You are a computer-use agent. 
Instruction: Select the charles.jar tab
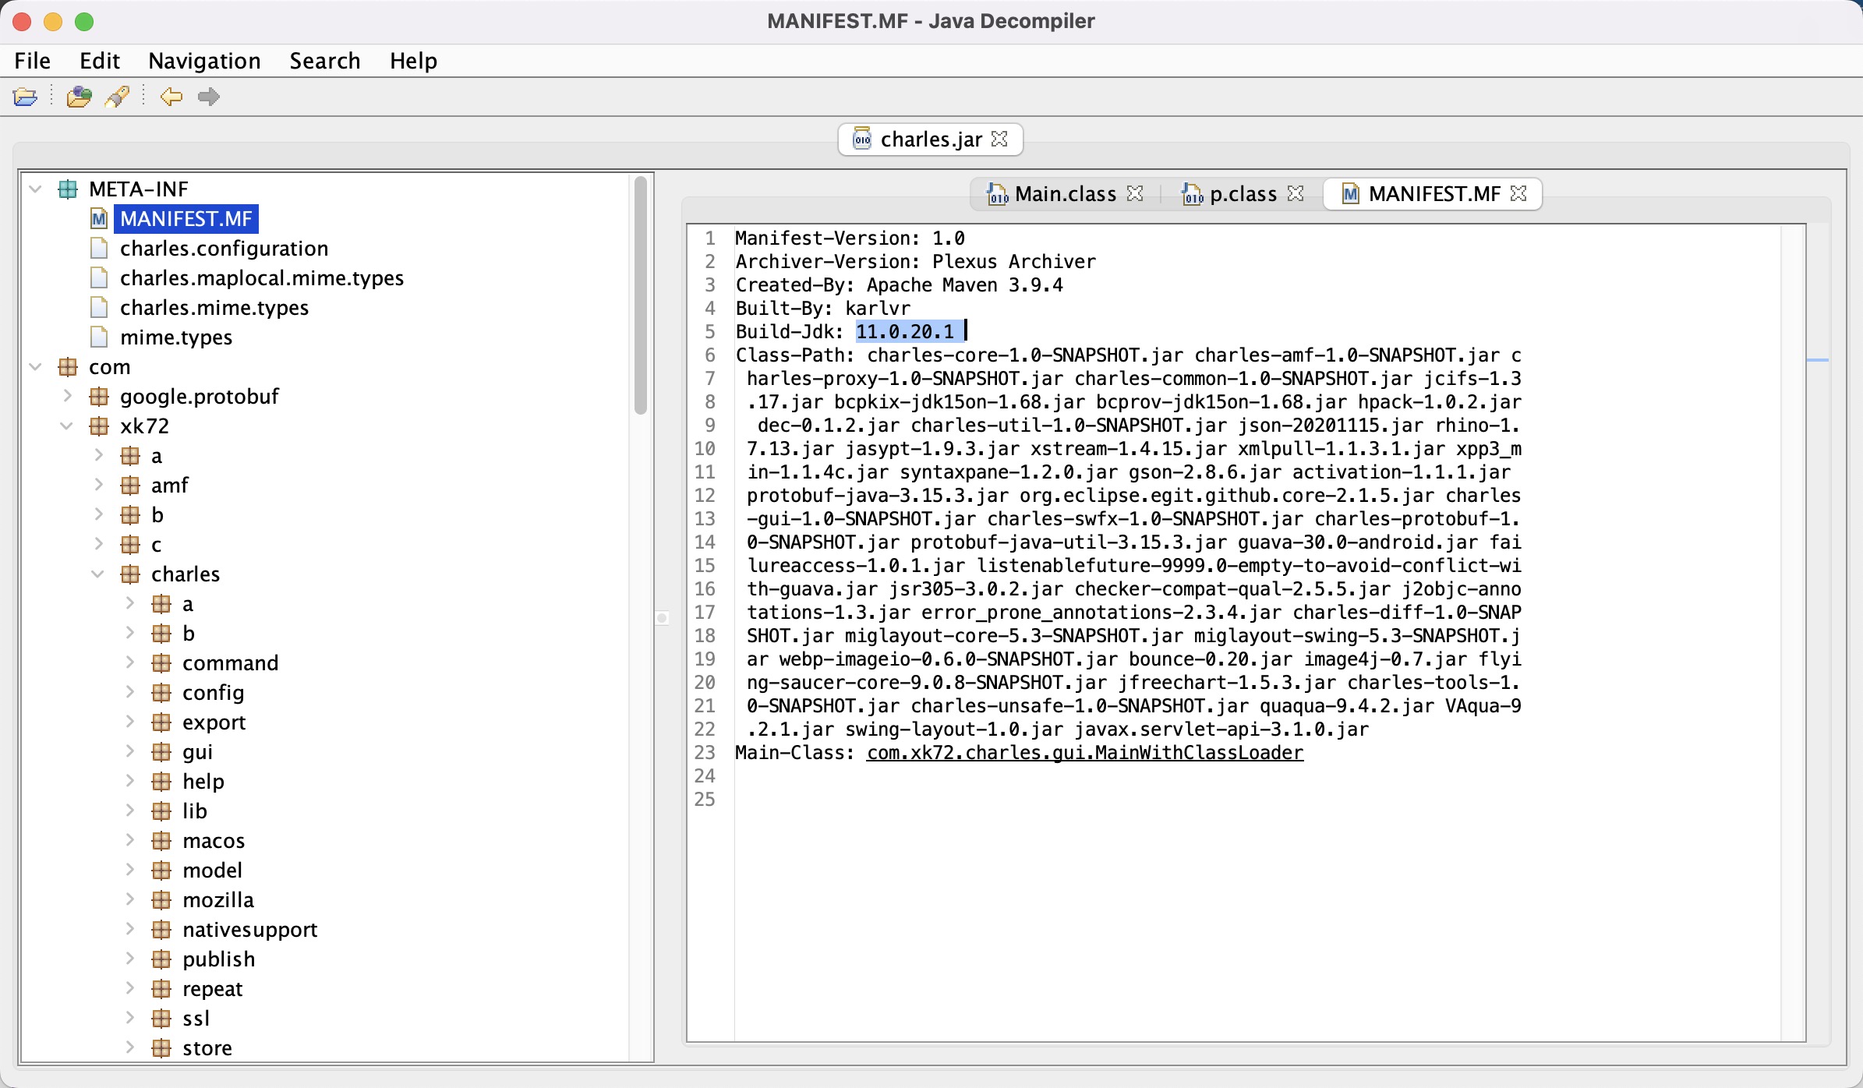[x=931, y=140]
